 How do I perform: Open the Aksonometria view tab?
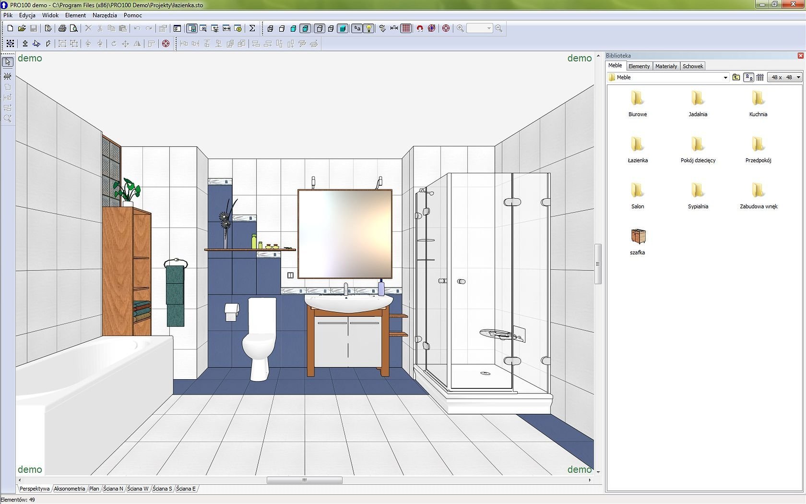[x=69, y=489]
